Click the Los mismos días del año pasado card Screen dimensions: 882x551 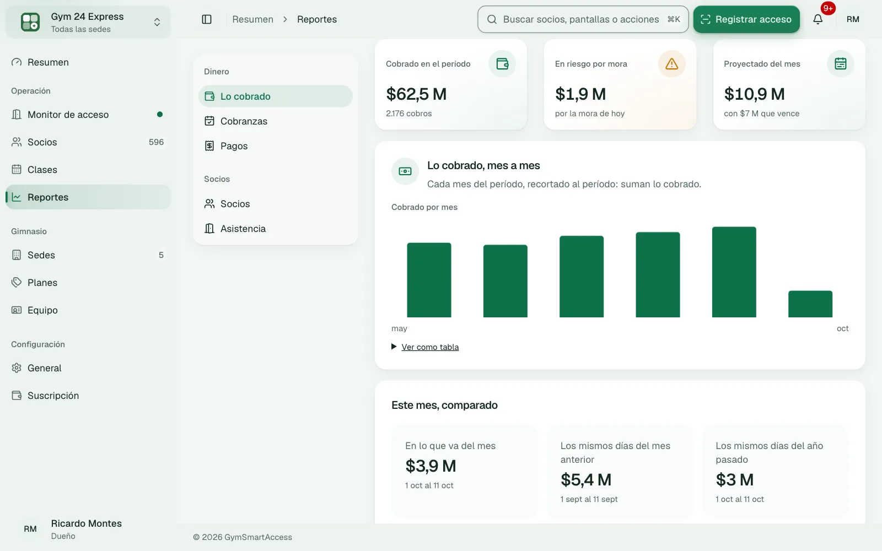(775, 472)
